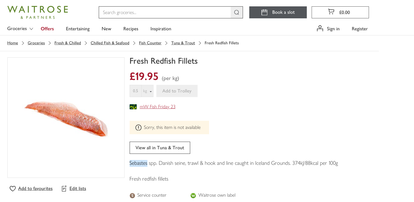This screenshot has width=414, height=202.
Task: Go to the Recipes section
Action: 131,29
